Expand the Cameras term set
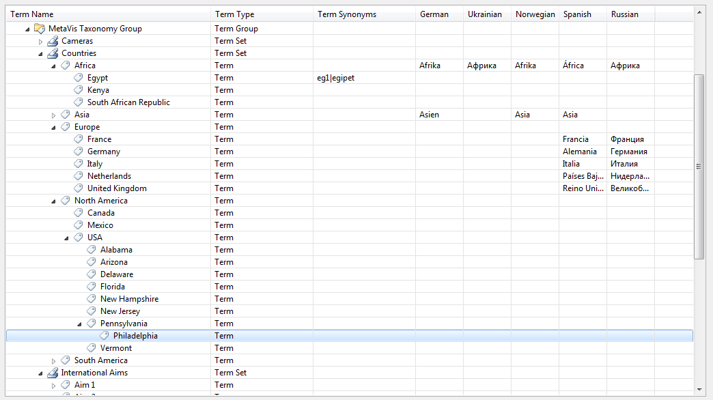 pos(41,42)
